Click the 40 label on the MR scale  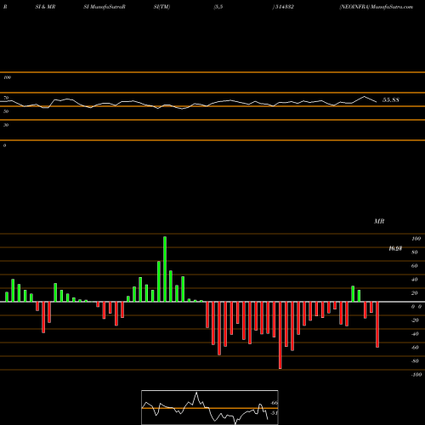point(415,280)
